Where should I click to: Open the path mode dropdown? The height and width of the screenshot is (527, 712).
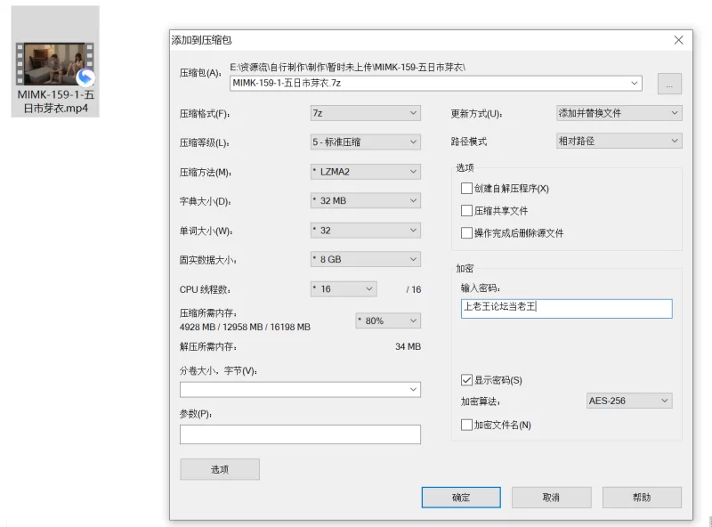point(619,142)
